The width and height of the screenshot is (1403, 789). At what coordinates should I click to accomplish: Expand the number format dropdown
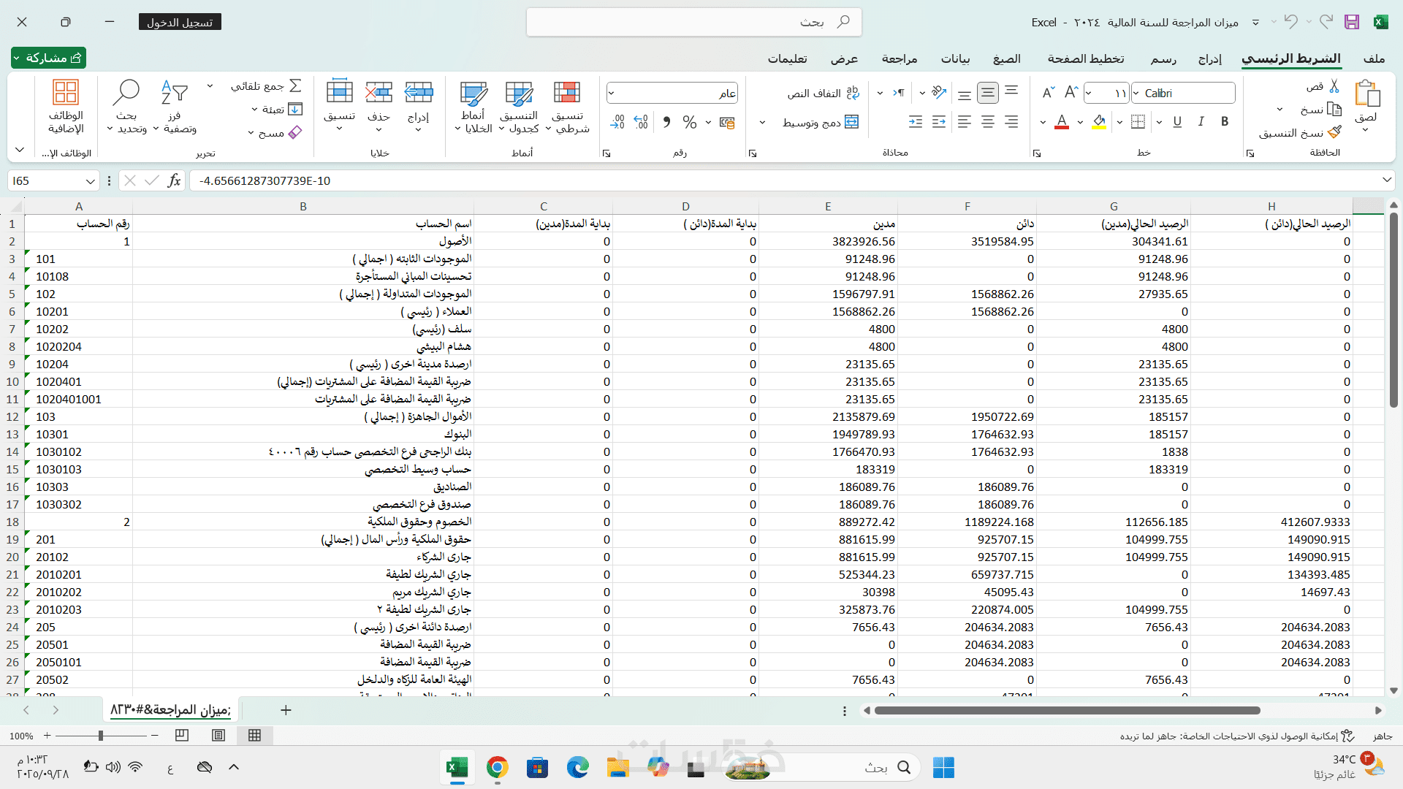[x=612, y=93]
